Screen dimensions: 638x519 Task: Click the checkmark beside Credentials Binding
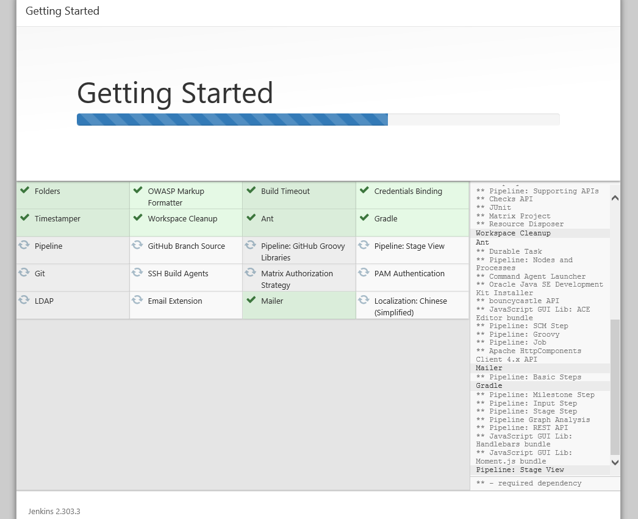364,190
